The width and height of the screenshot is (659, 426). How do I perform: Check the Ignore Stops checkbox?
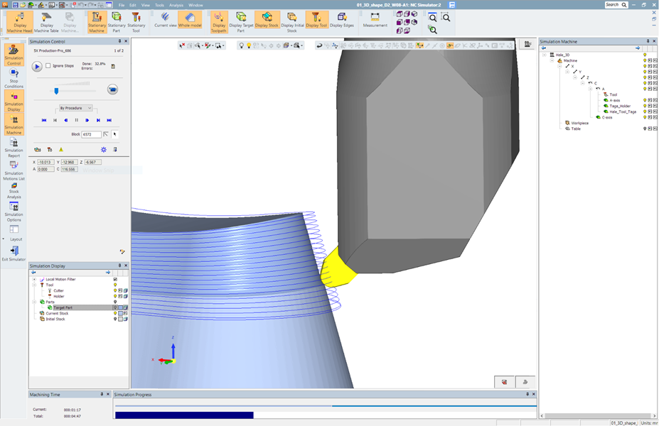click(48, 66)
